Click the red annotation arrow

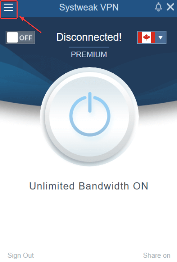[30, 24]
